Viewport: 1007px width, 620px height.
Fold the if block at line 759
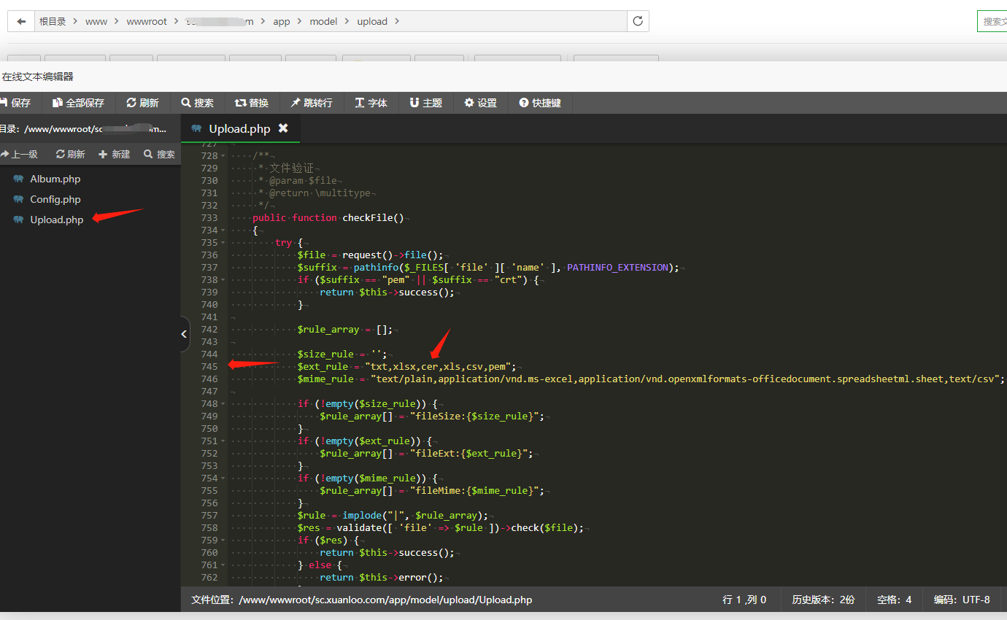coord(223,540)
